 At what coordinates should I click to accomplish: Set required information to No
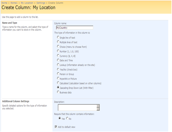point(67,118)
